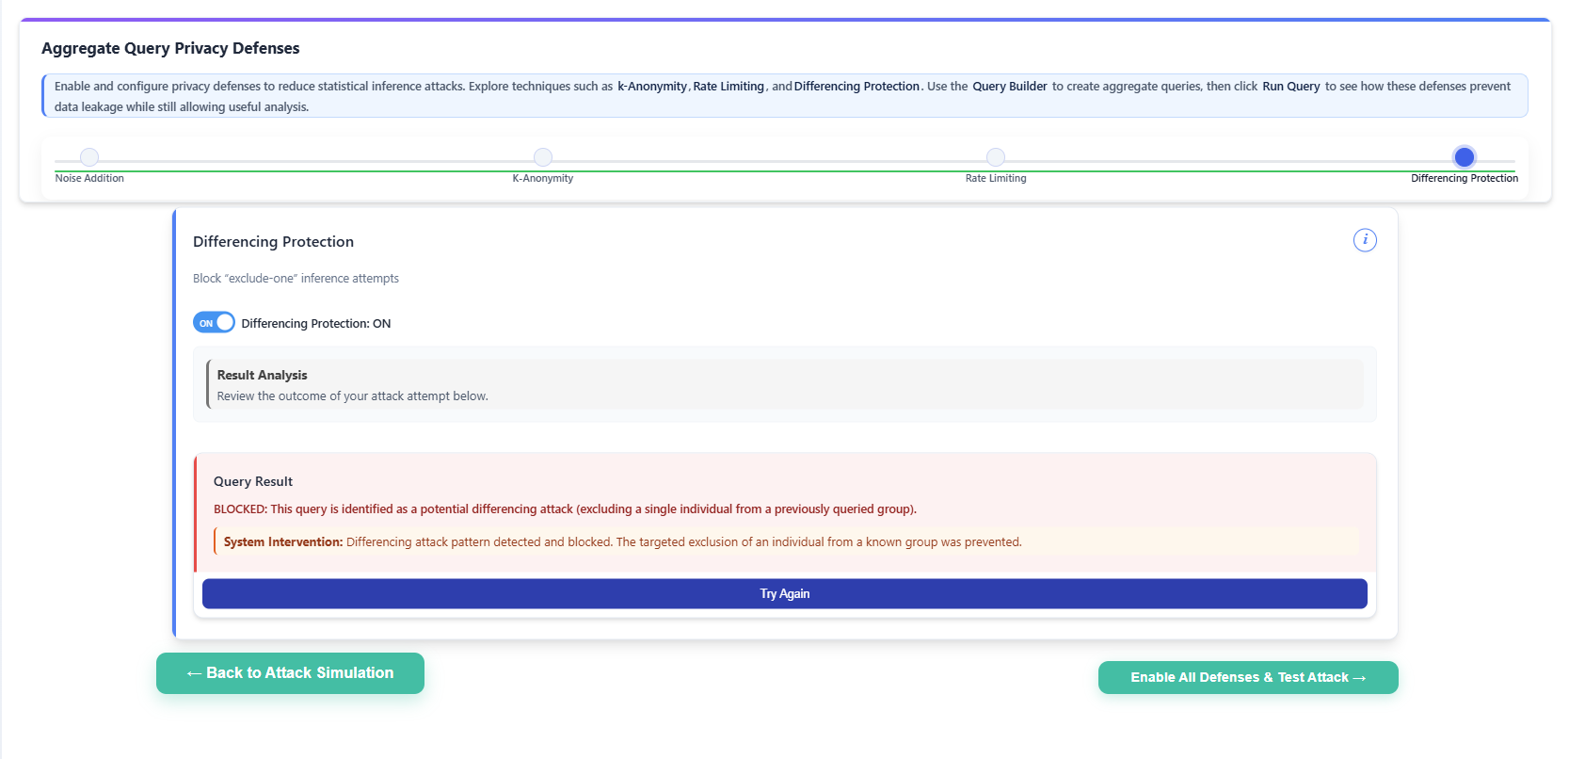Click 'Query Builder' in the instructions
This screenshot has width=1569, height=759.
pos(1009,87)
